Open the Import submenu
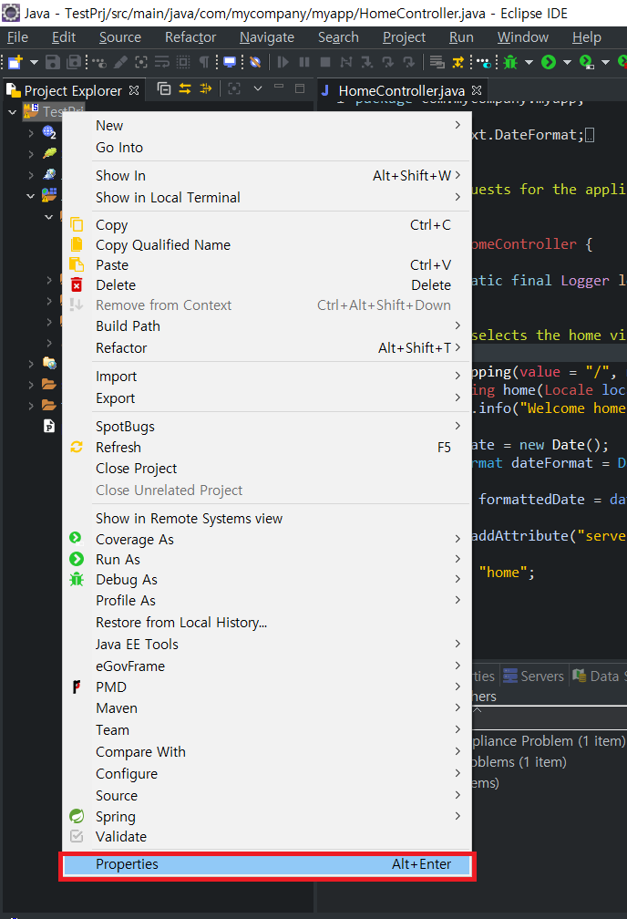 (x=267, y=377)
